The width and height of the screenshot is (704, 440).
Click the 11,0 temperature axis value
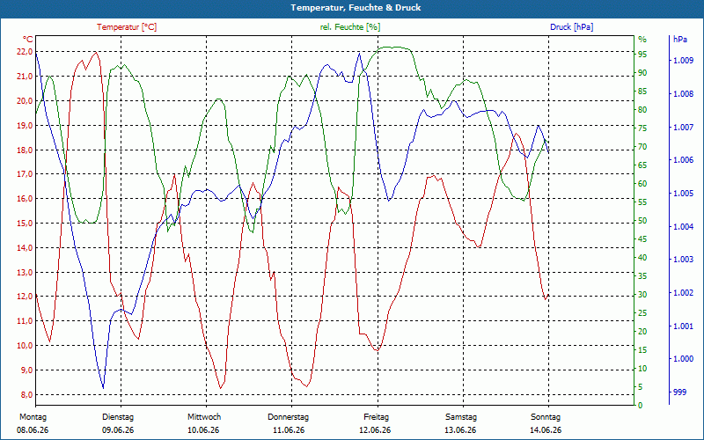25,321
